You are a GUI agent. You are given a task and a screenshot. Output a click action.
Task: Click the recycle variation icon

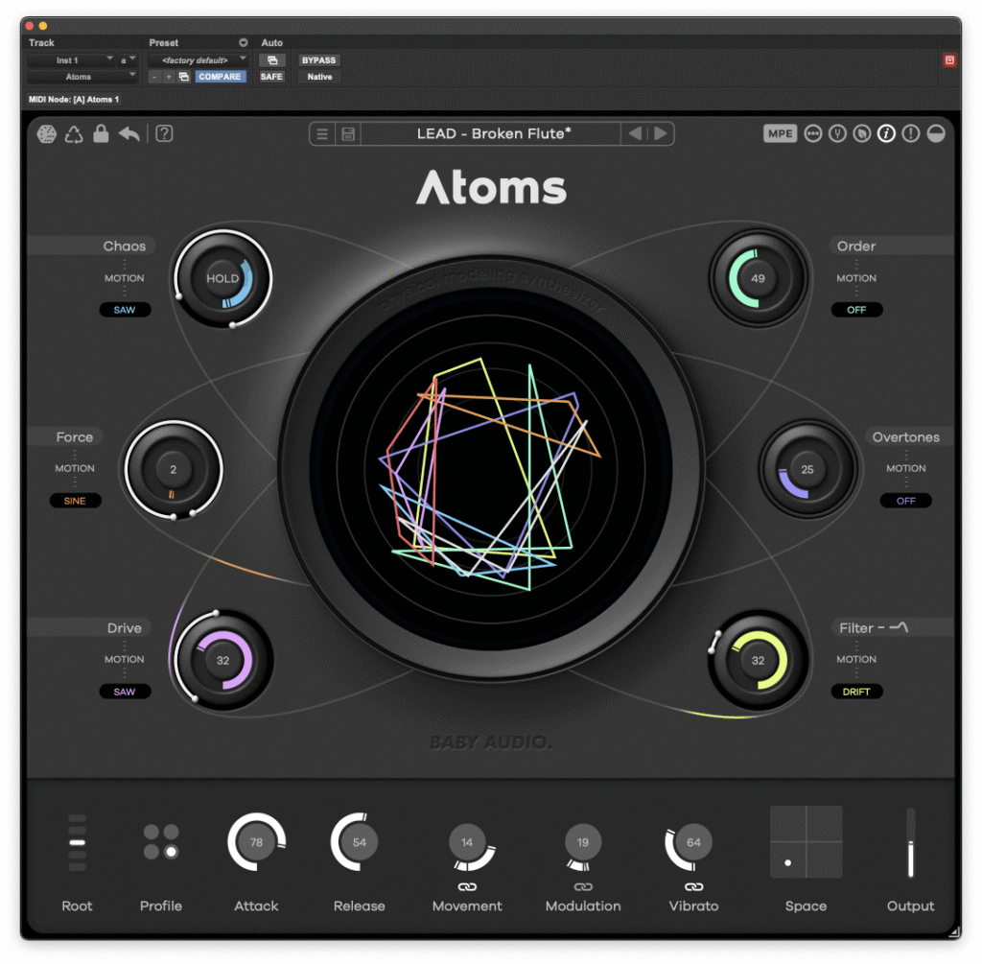[74, 134]
